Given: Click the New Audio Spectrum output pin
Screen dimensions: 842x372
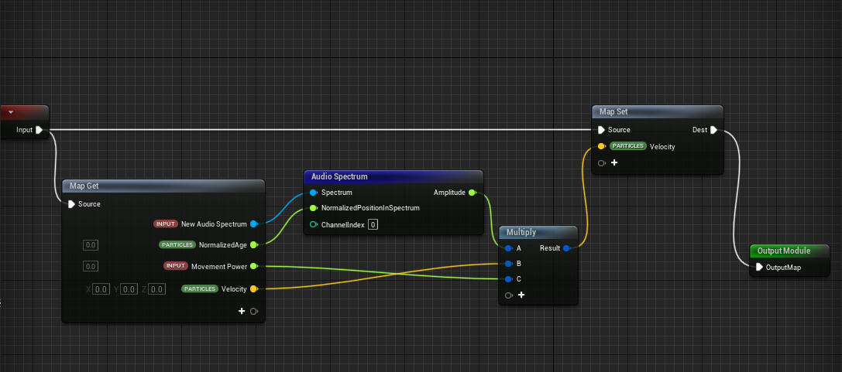Looking at the screenshot, I should pos(253,224).
